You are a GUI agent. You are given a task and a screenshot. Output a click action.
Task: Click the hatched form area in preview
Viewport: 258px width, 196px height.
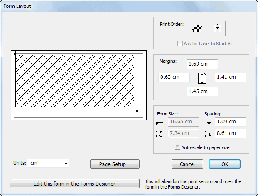click(x=75, y=81)
